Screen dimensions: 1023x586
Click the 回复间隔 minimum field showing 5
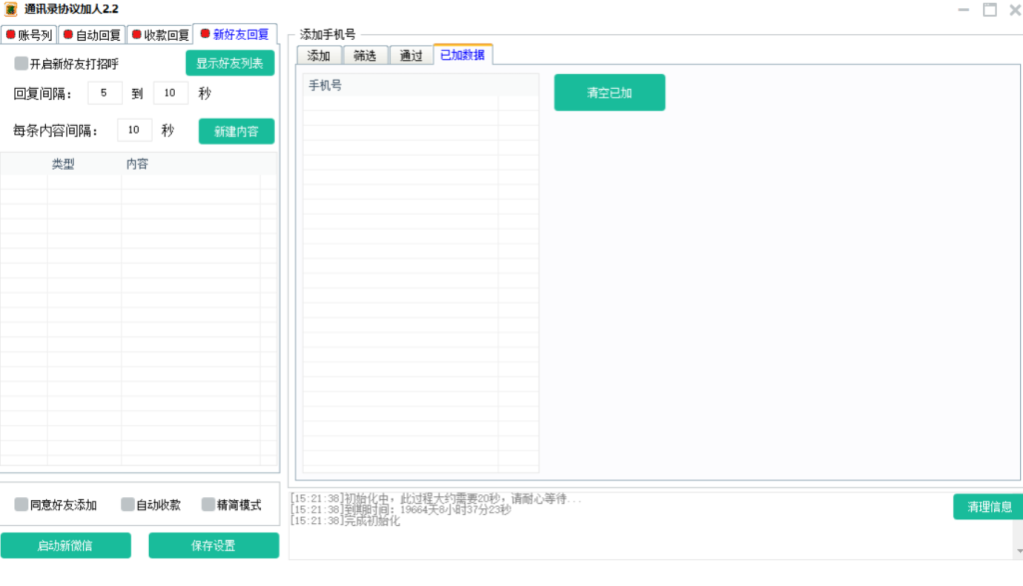pyautogui.click(x=105, y=94)
